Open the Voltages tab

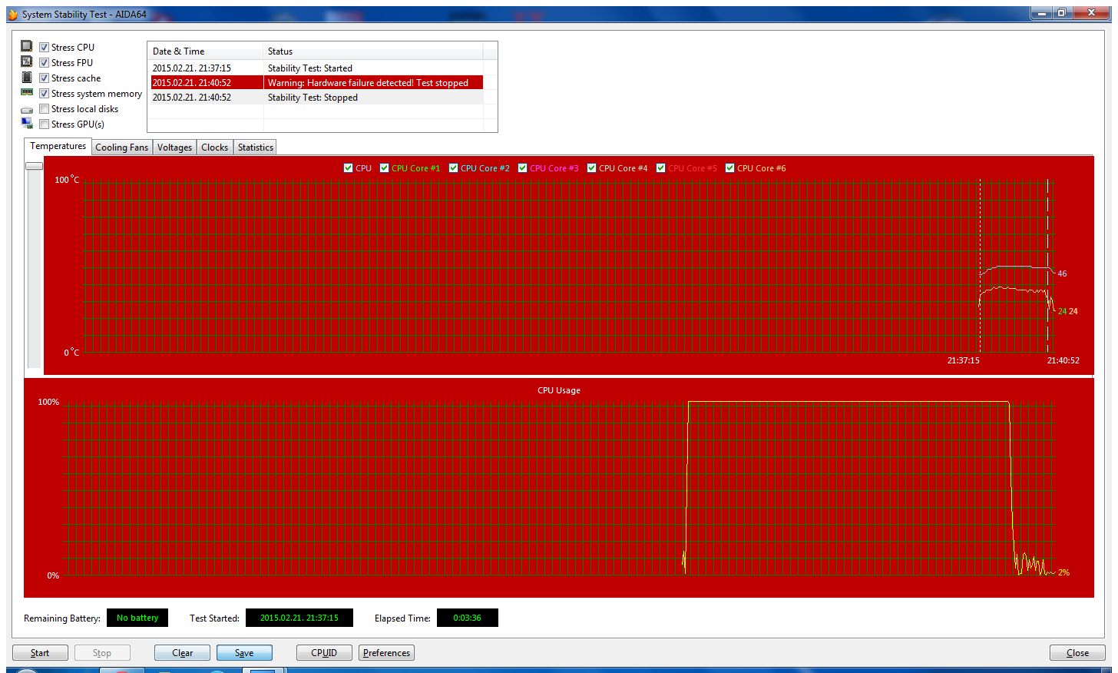click(175, 148)
